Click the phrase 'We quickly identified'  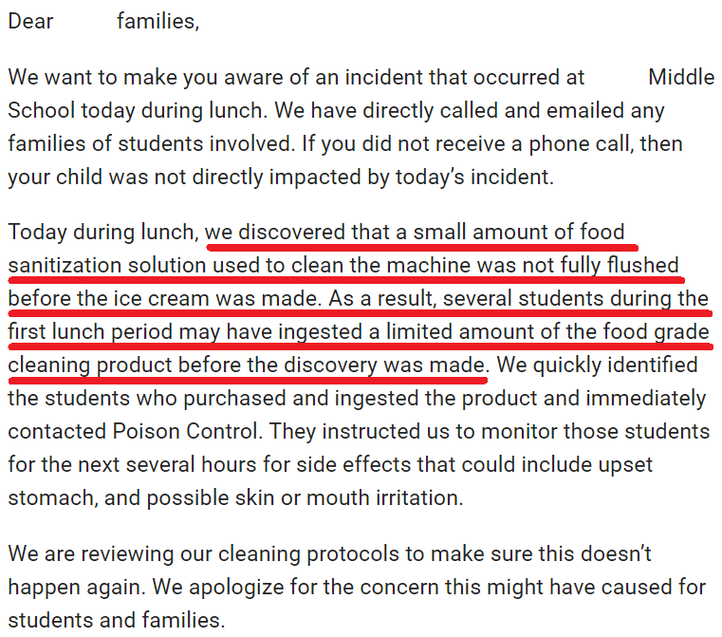(x=597, y=365)
